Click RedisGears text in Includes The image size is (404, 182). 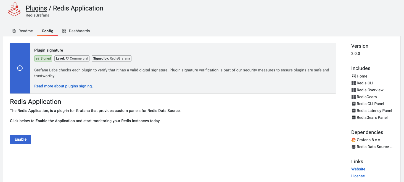pyautogui.click(x=367, y=97)
